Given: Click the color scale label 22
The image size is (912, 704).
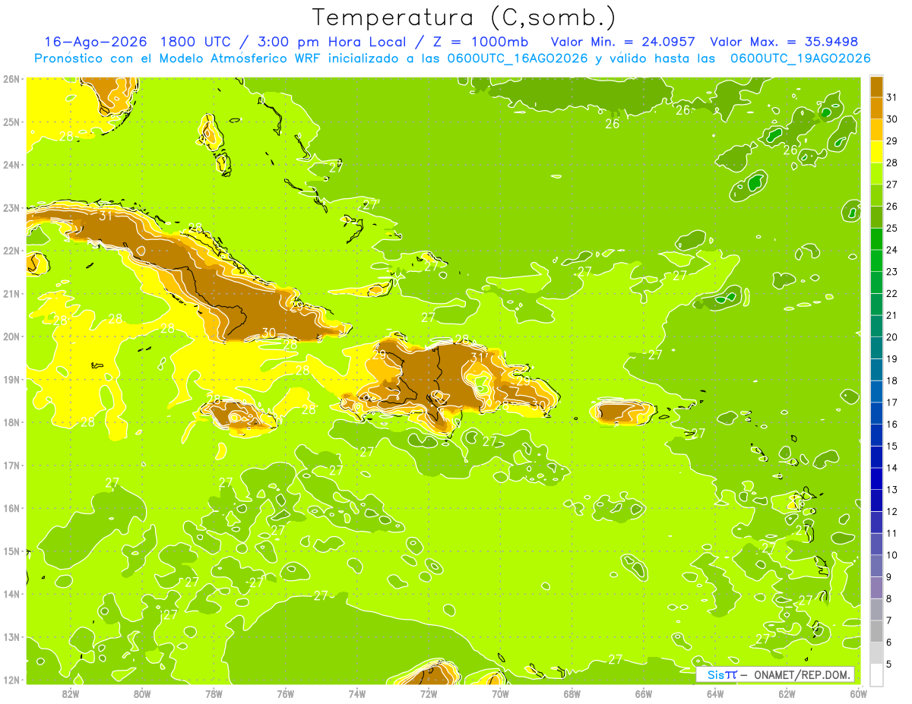Looking at the screenshot, I should pyautogui.click(x=892, y=293).
